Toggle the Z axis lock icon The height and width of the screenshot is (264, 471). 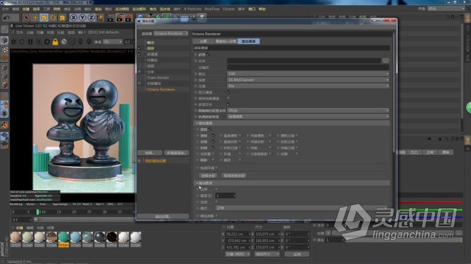[91, 17]
